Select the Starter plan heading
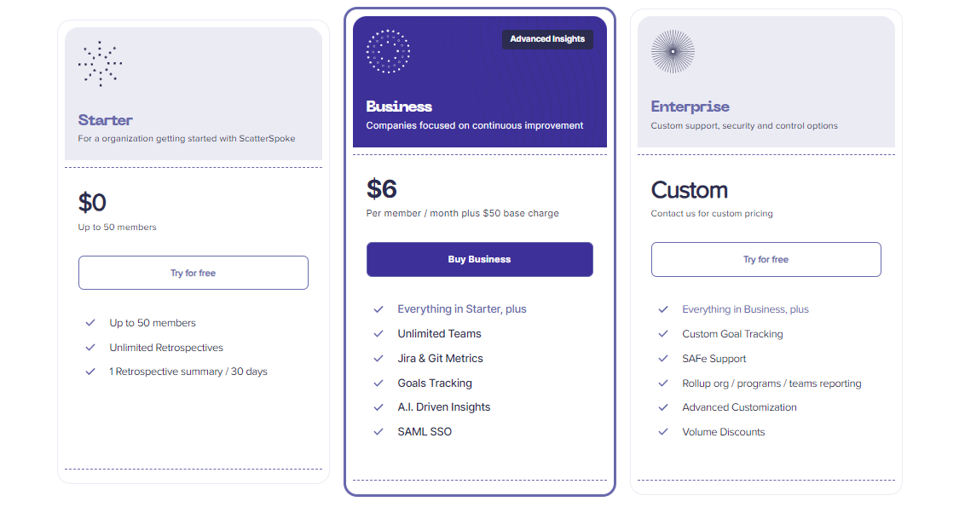Viewport: 965px width, 513px height. coord(106,120)
